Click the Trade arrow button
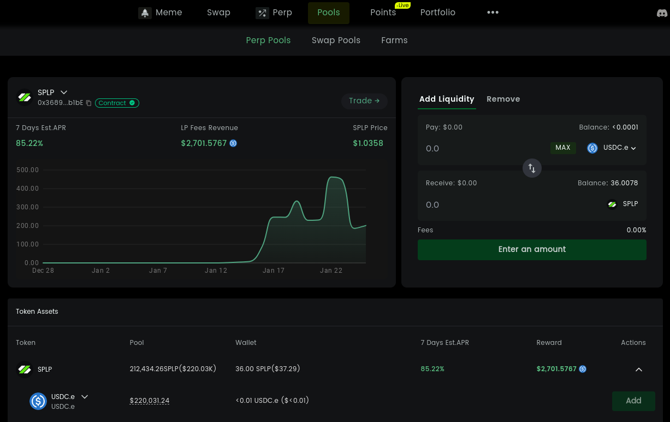The height and width of the screenshot is (422, 670). (364, 101)
